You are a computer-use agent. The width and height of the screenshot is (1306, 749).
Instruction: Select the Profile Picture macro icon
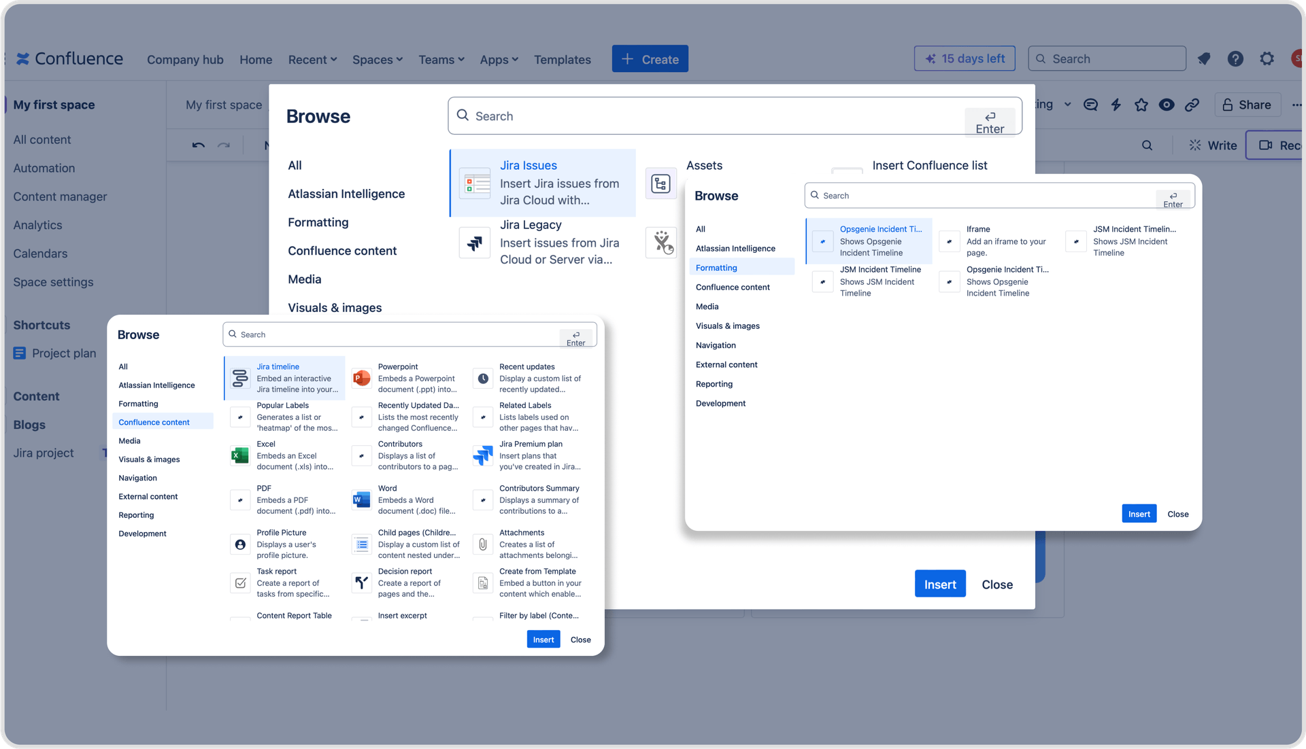coord(240,544)
